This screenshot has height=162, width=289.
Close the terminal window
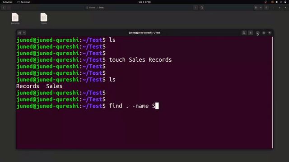(x=270, y=33)
